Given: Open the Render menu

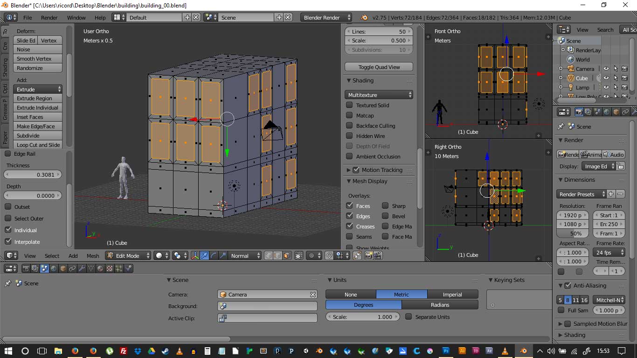Looking at the screenshot, I should point(49,17).
